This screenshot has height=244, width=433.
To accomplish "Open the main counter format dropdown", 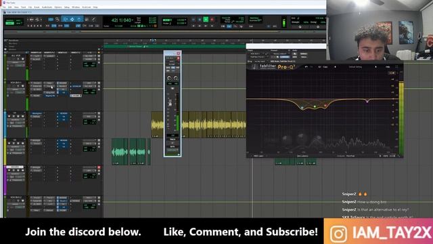I will tap(133, 20).
